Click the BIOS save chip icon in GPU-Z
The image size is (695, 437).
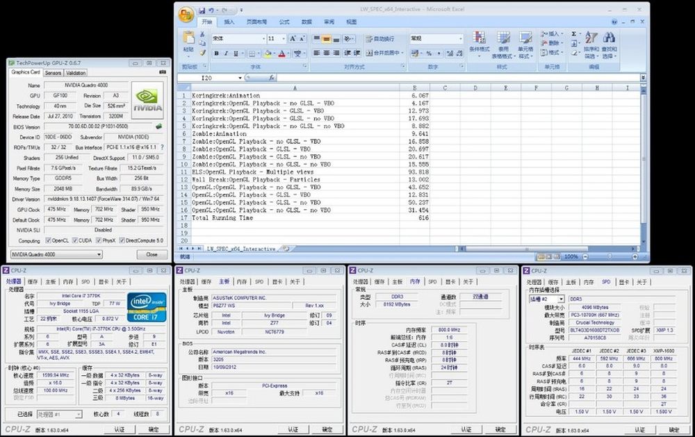click(158, 126)
